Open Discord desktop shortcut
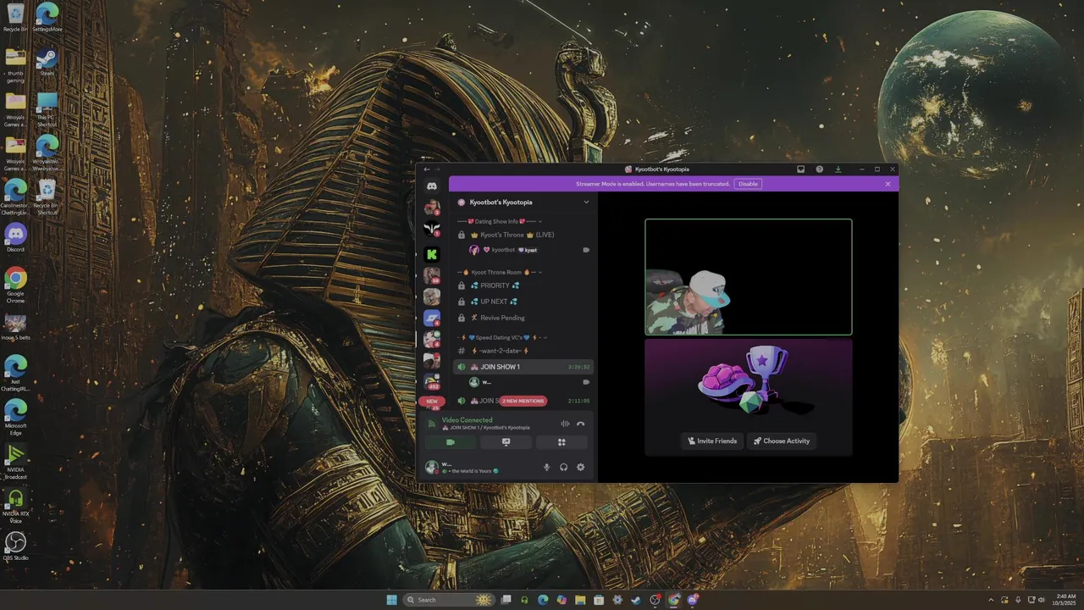 tap(15, 238)
